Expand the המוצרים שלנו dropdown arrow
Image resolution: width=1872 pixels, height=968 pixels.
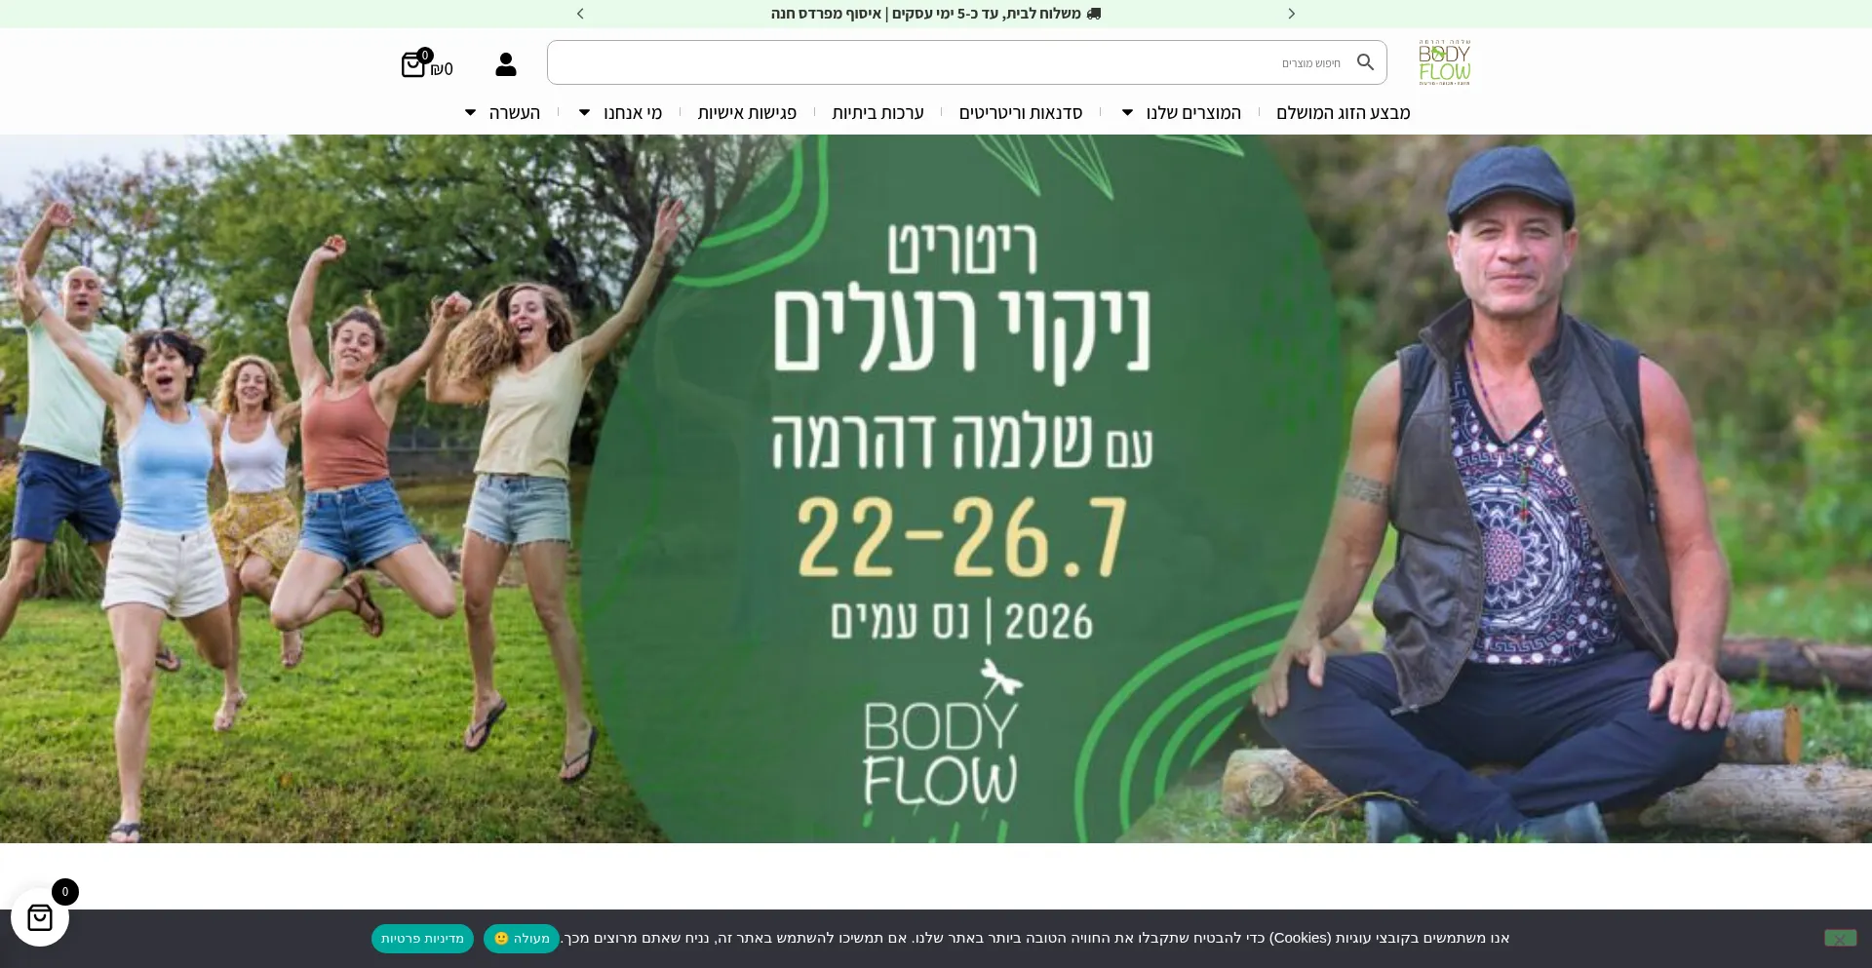coord(1127,113)
